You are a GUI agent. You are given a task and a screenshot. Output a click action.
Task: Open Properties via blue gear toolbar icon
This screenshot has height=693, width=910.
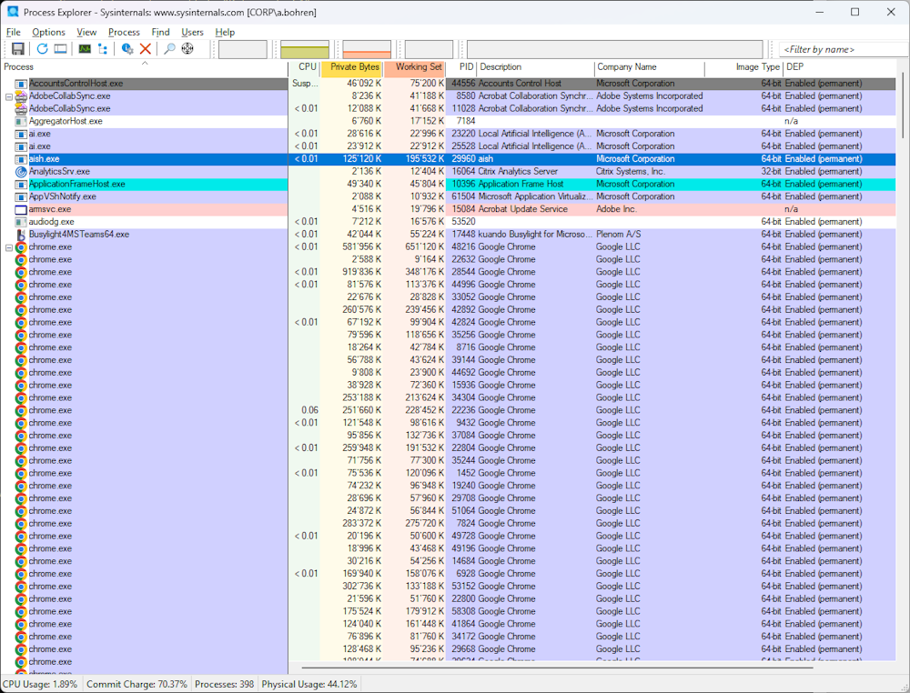click(x=127, y=49)
